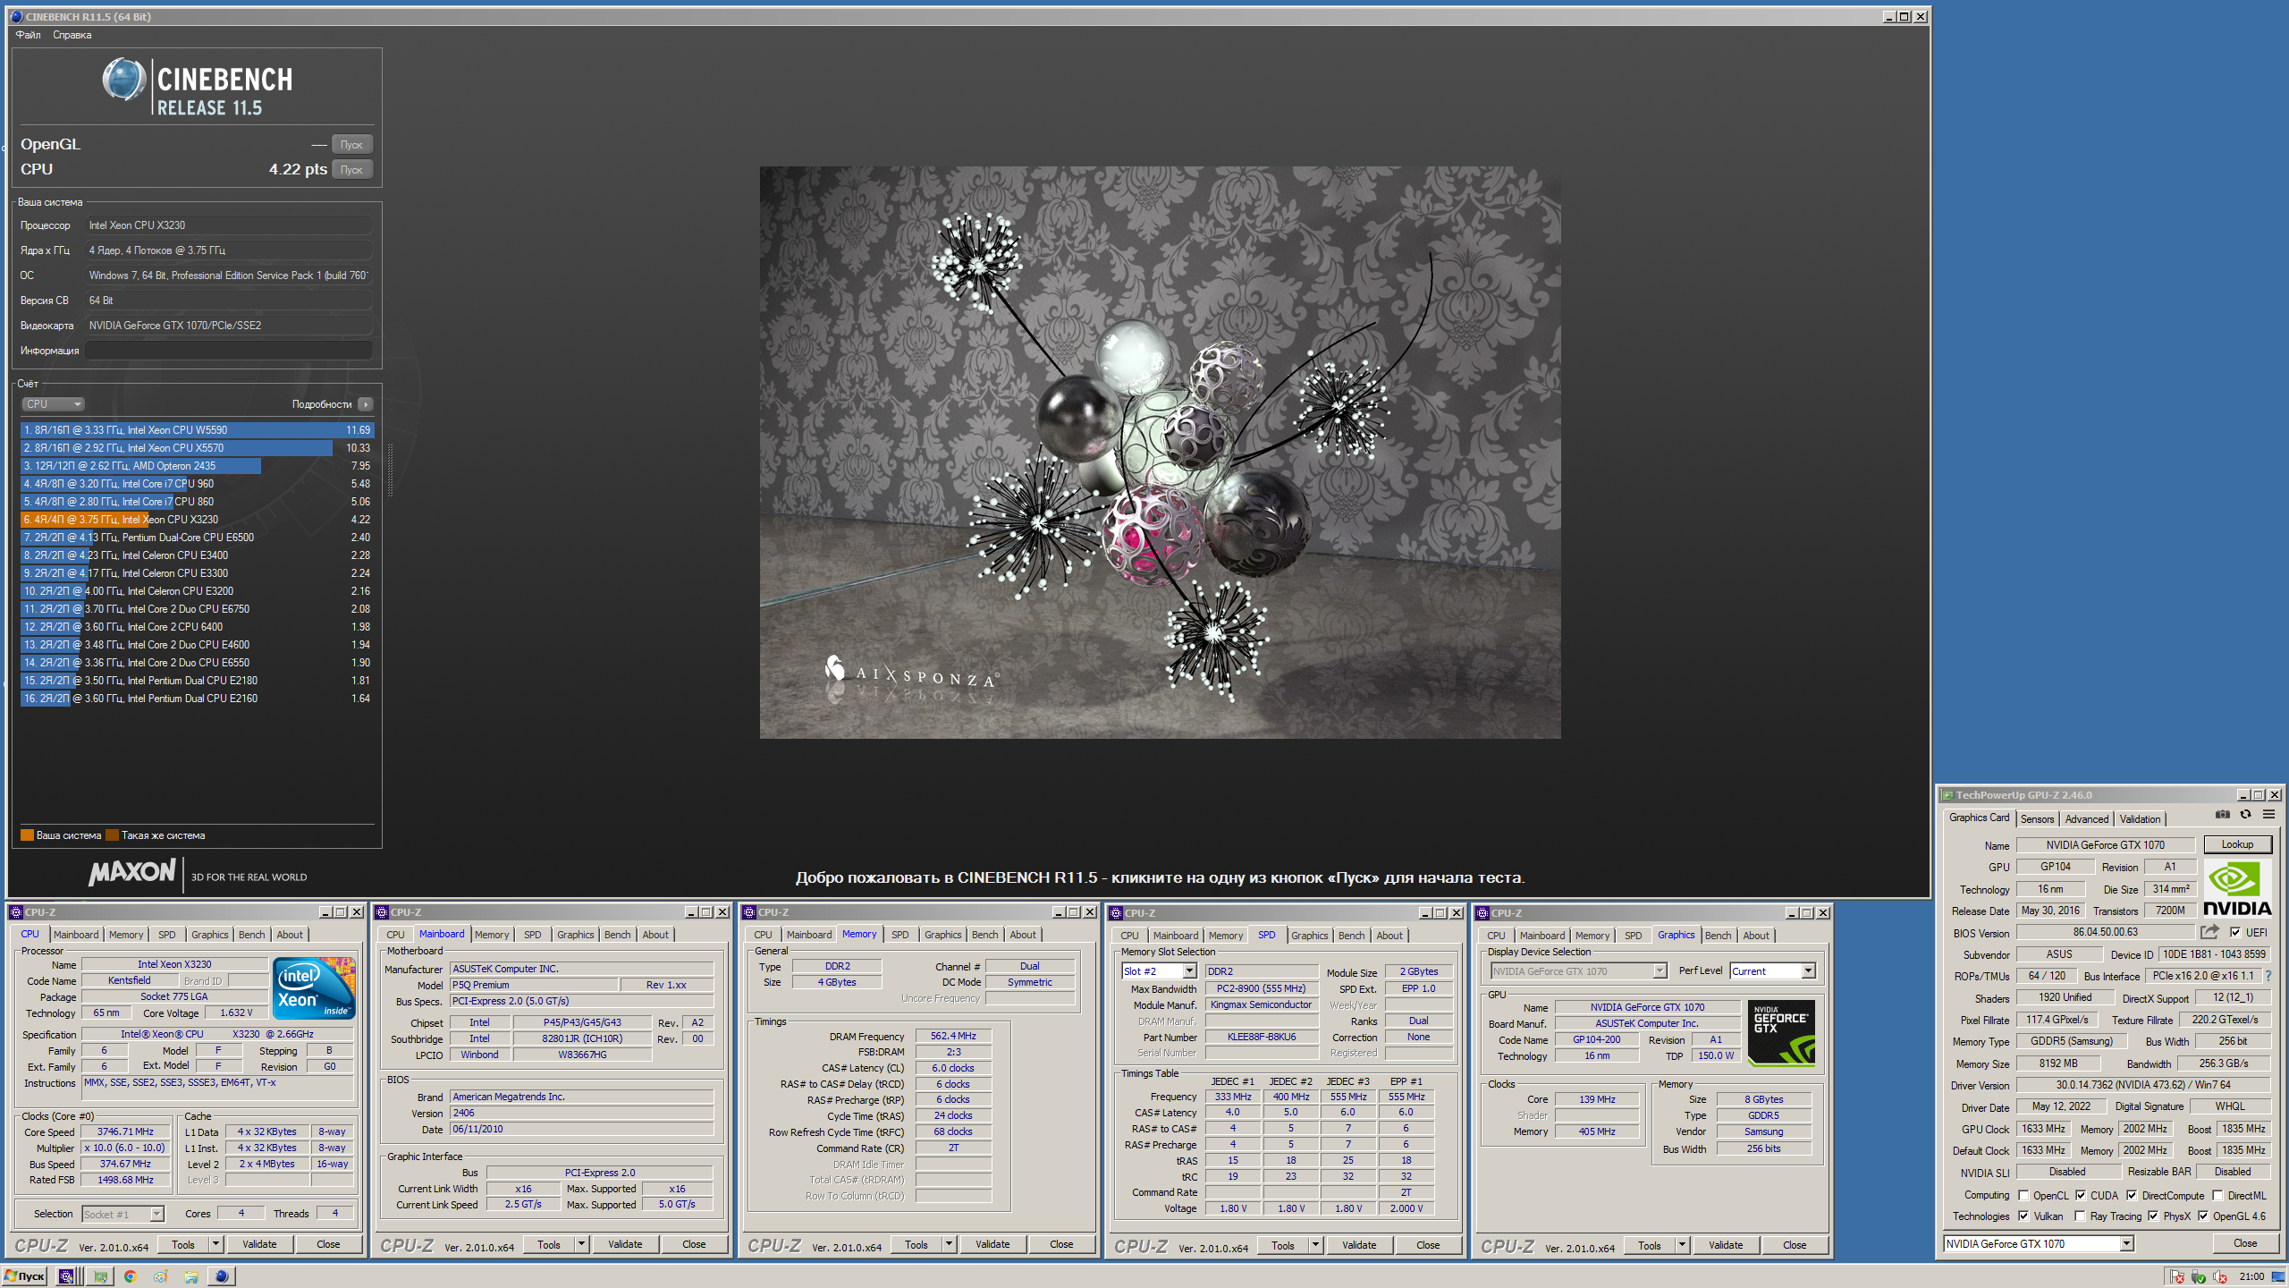
Task: Switch to the Validation tab in GPU-Z
Action: click(2140, 818)
